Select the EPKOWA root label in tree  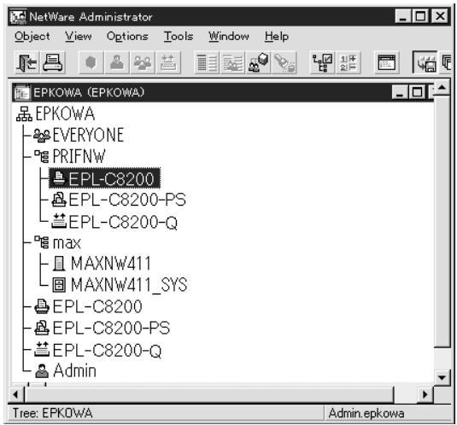[65, 114]
